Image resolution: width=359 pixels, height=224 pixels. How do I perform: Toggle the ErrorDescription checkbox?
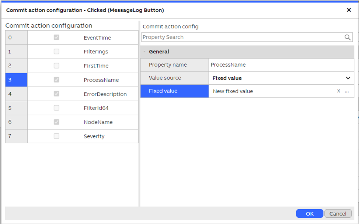[56, 94]
